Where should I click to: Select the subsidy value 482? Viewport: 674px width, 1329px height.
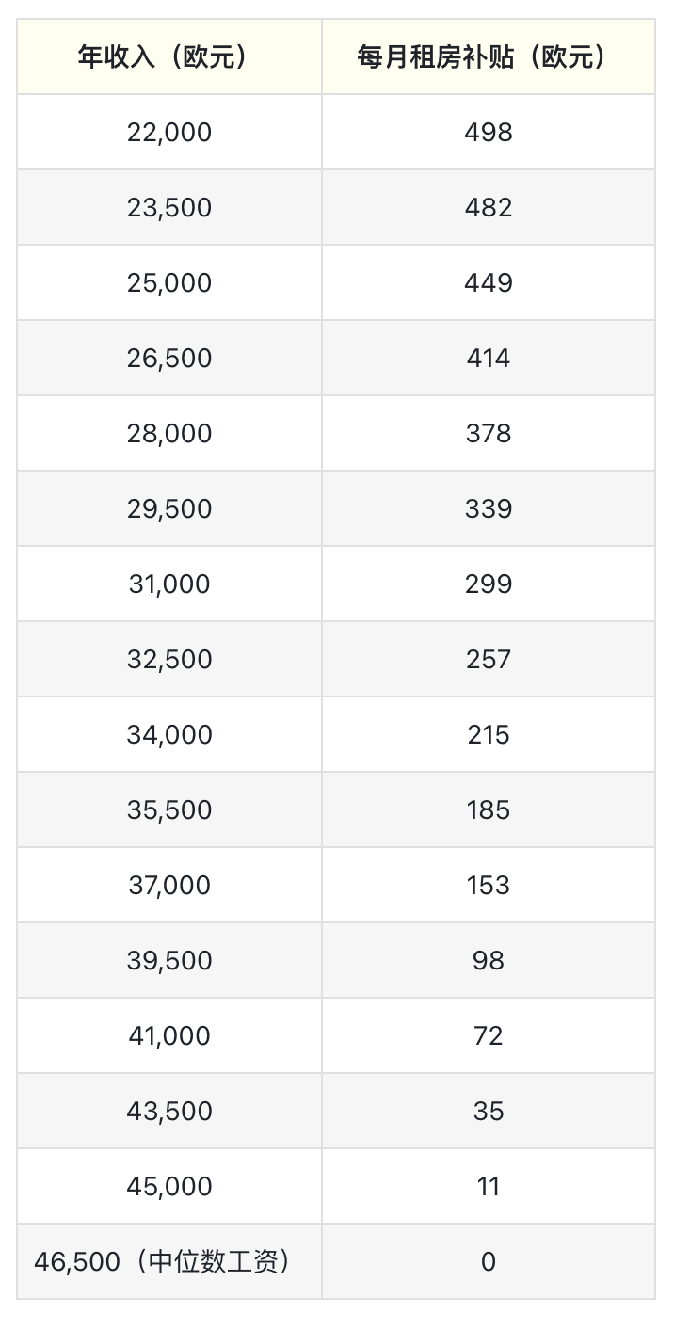pyautogui.click(x=488, y=207)
